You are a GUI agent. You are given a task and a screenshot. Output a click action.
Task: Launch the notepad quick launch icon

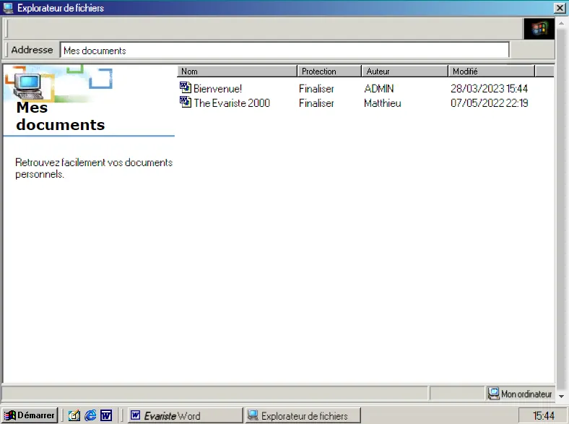[x=74, y=415]
